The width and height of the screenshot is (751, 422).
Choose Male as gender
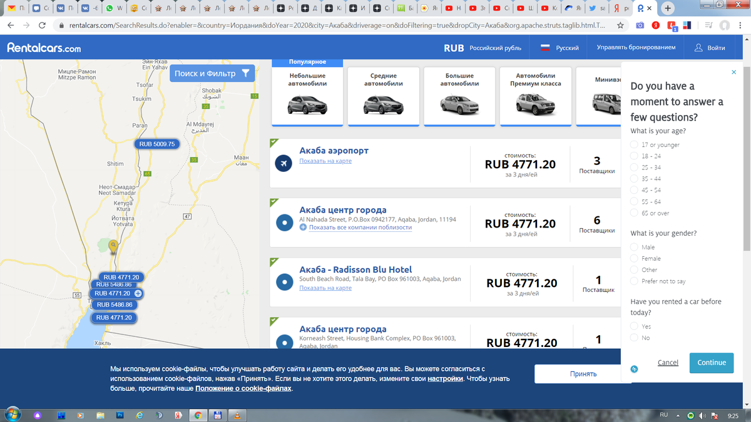(634, 247)
